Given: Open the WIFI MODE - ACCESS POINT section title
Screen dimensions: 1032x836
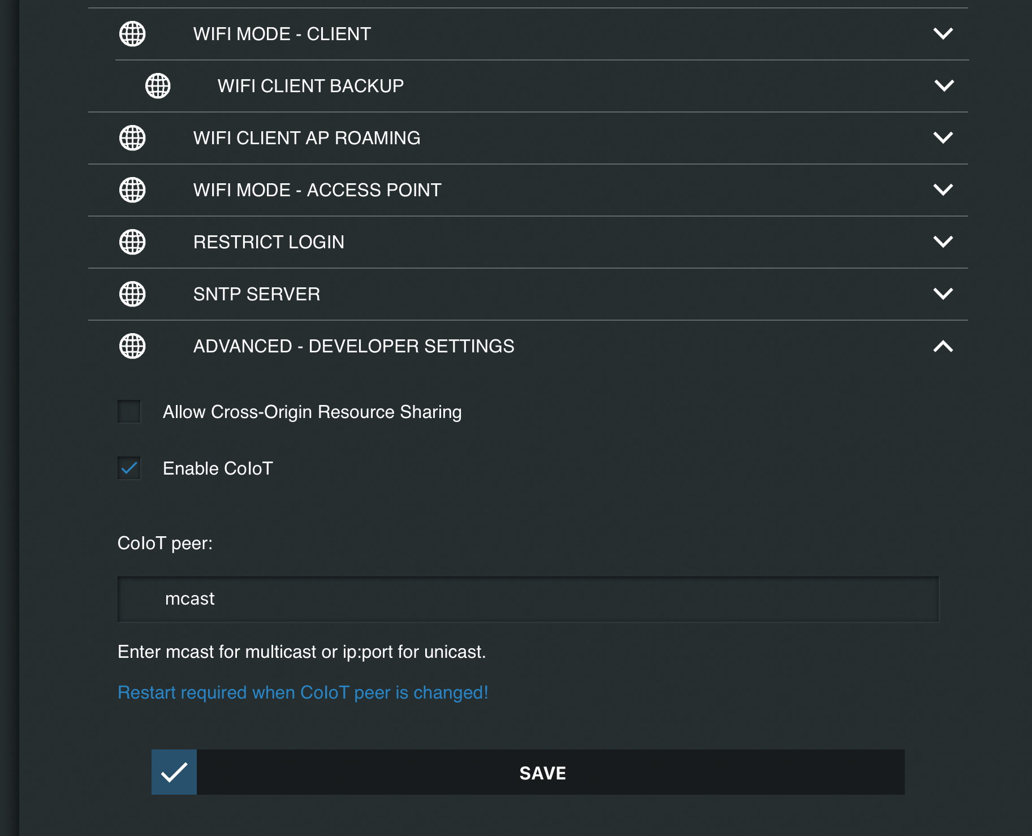Looking at the screenshot, I should 317,190.
